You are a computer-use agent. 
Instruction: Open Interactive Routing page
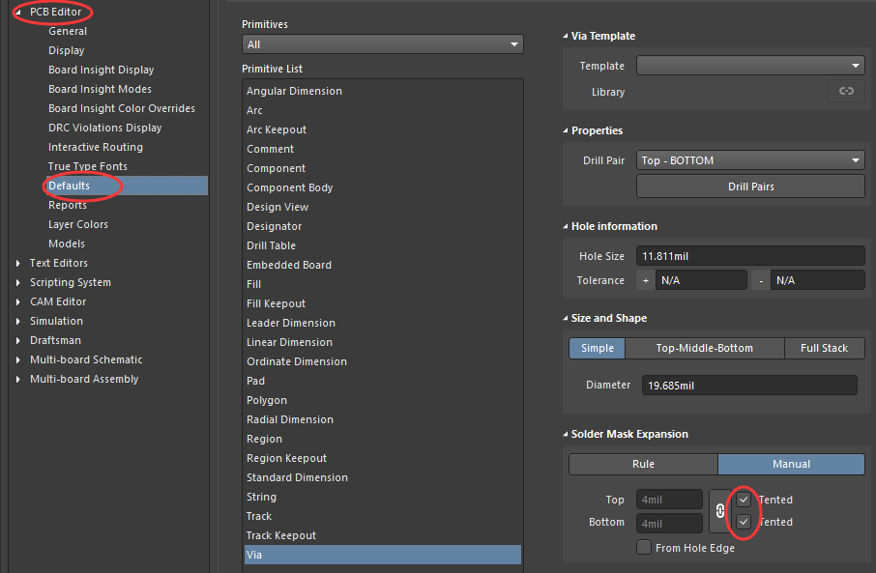tap(96, 148)
